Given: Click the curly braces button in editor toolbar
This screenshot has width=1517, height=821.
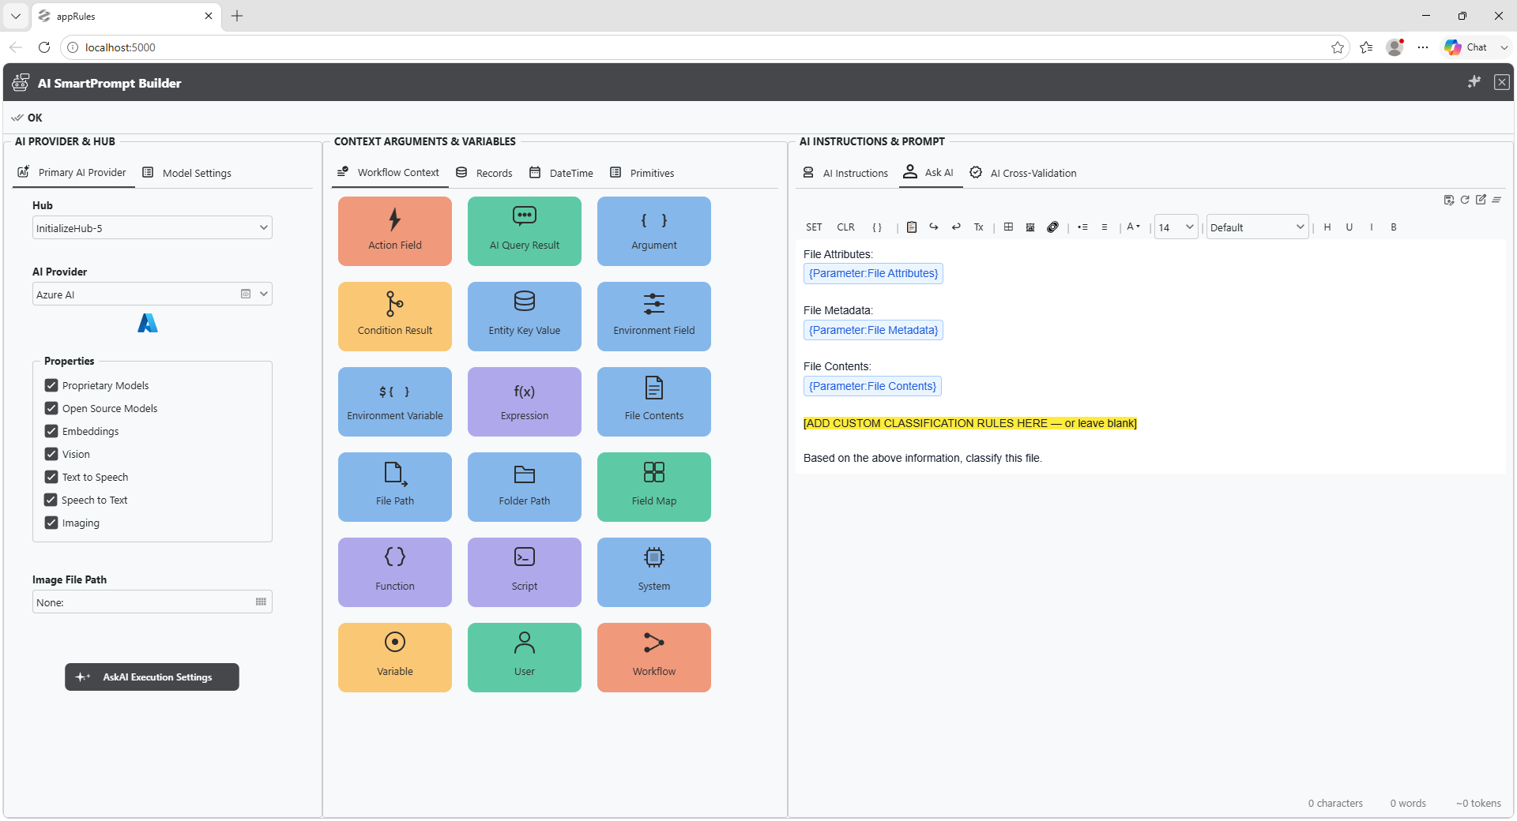Looking at the screenshot, I should tap(877, 227).
